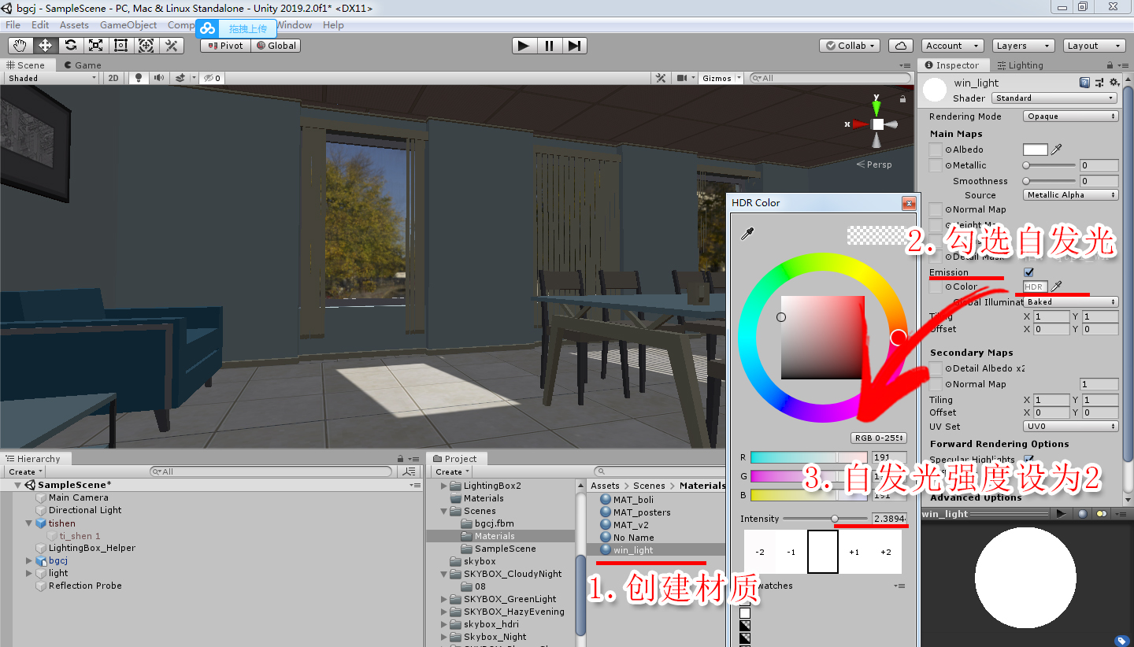Screen dimensions: 1134x647
Task: Select the Move tool
Action: [45, 46]
